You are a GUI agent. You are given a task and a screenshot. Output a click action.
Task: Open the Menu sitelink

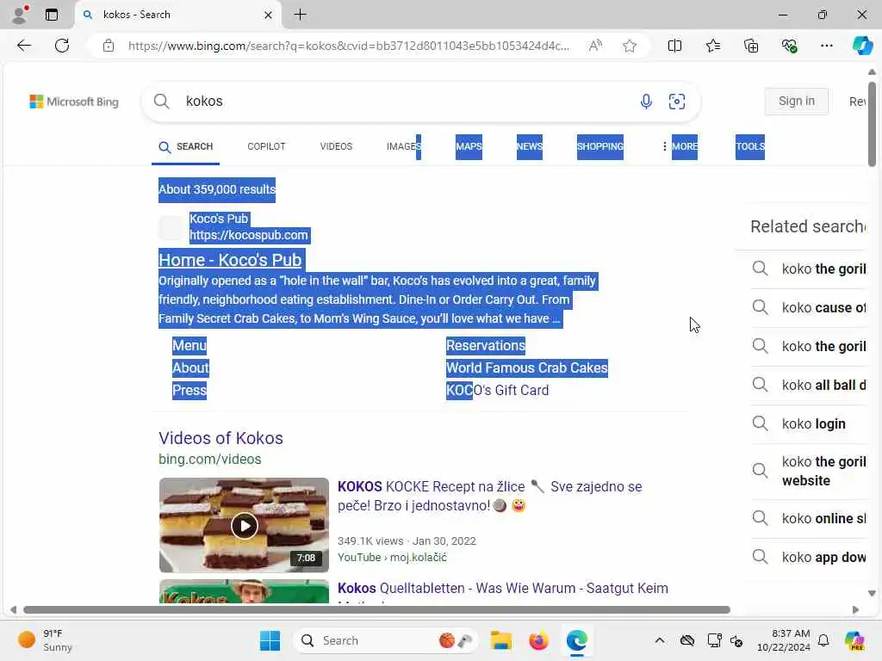189,345
